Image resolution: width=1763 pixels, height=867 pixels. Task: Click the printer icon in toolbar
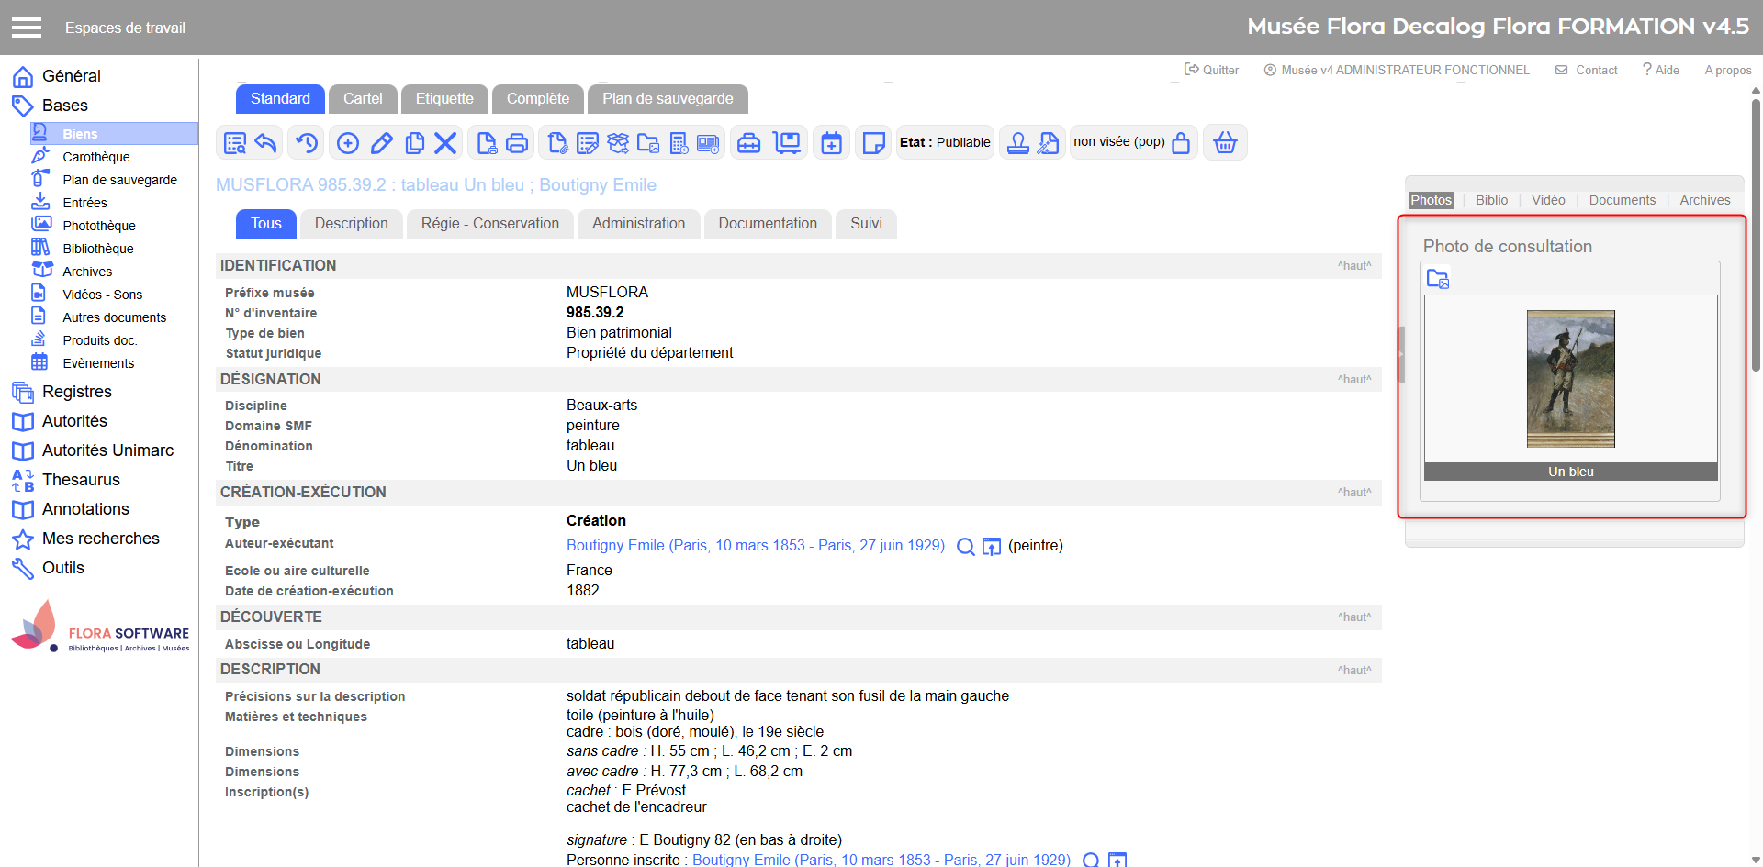(517, 143)
